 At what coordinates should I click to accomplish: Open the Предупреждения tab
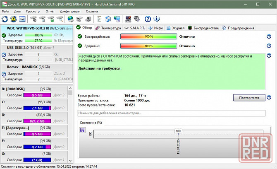coord(238,28)
